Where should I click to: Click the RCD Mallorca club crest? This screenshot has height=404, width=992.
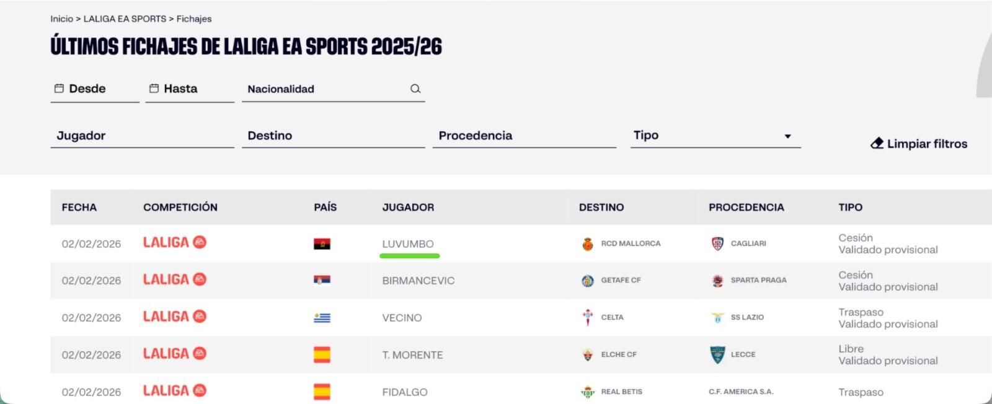click(588, 244)
